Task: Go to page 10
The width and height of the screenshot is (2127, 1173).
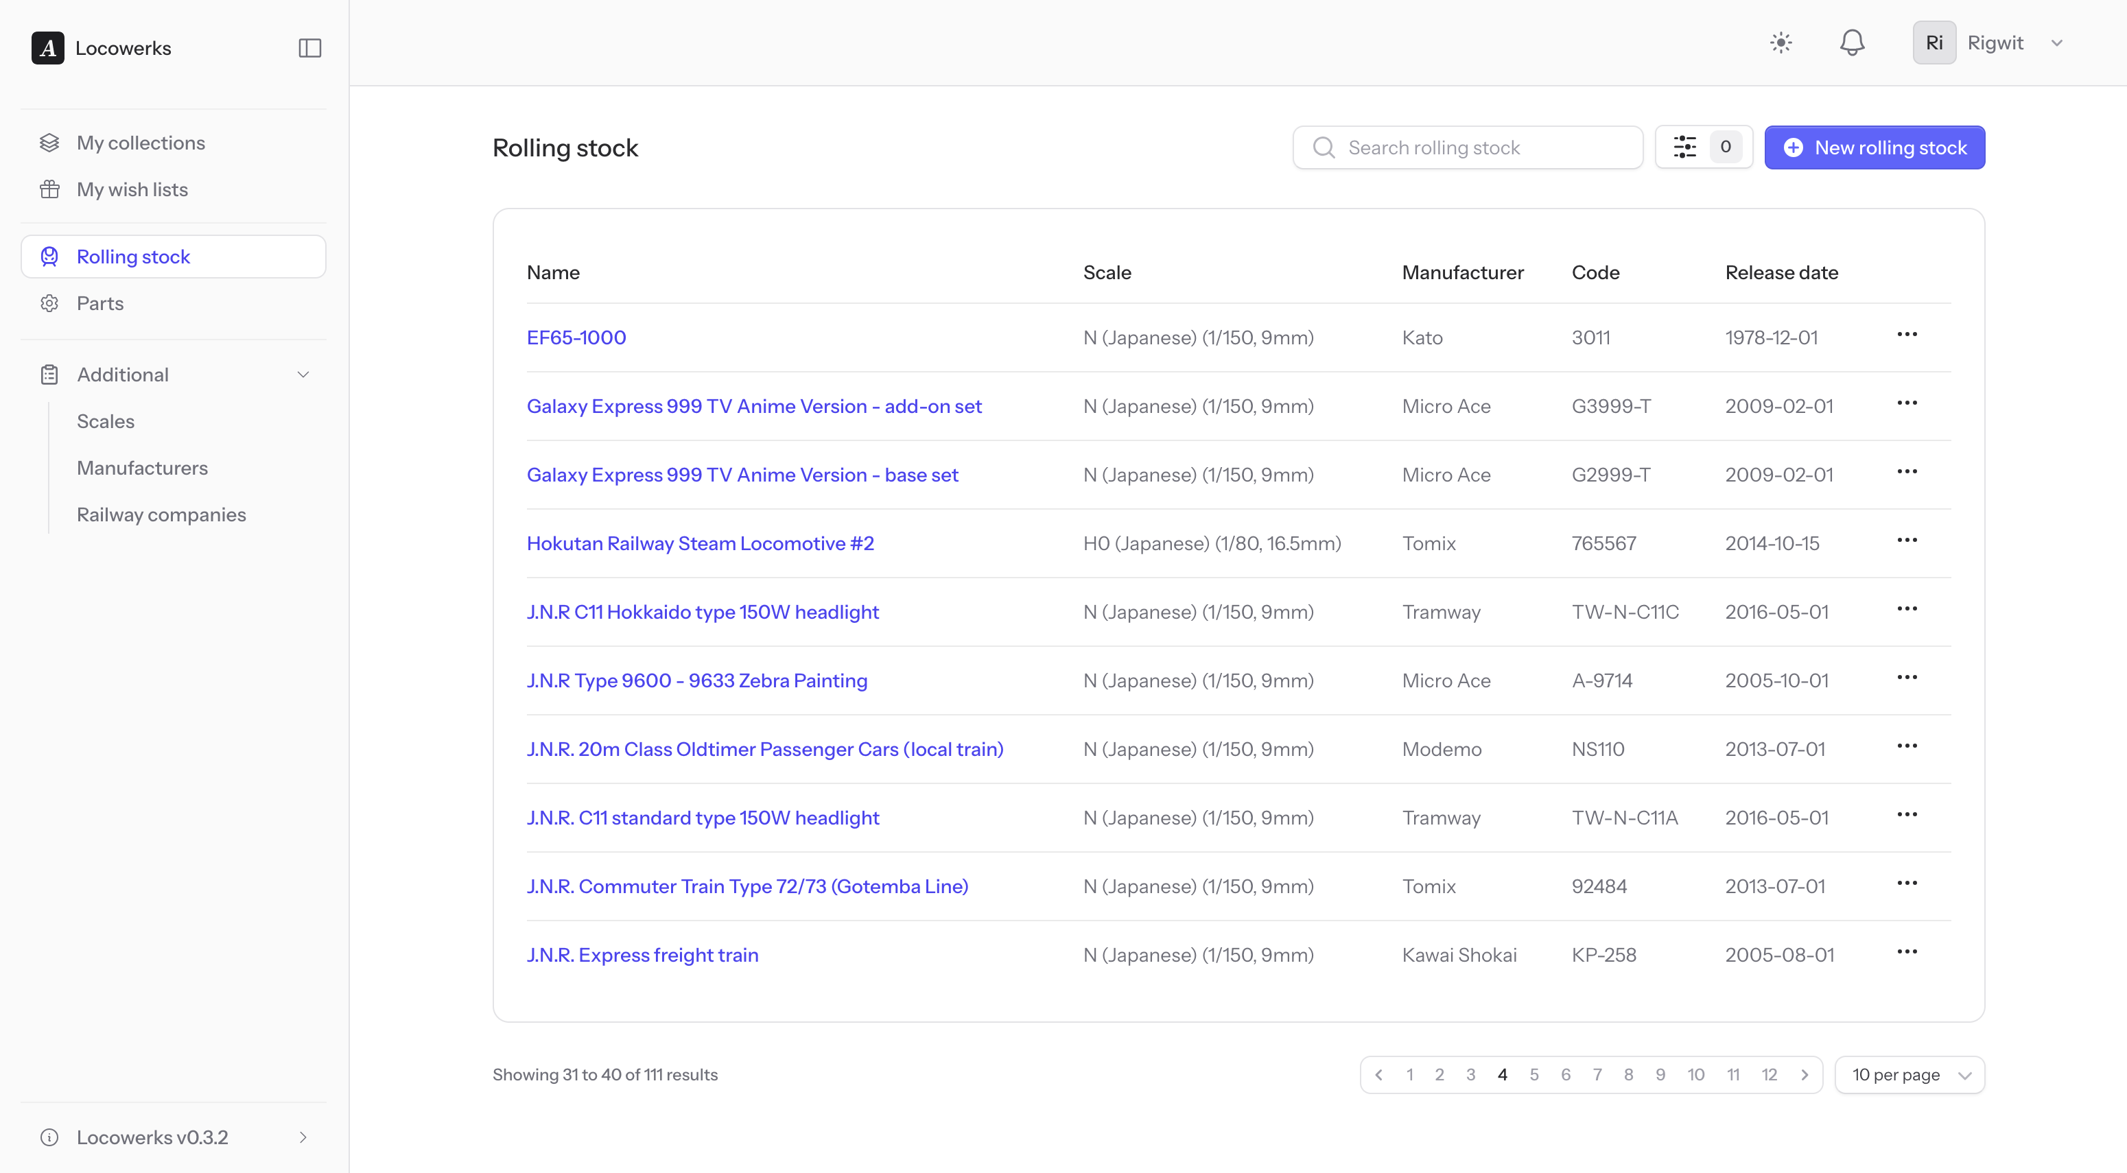Action: (x=1695, y=1075)
